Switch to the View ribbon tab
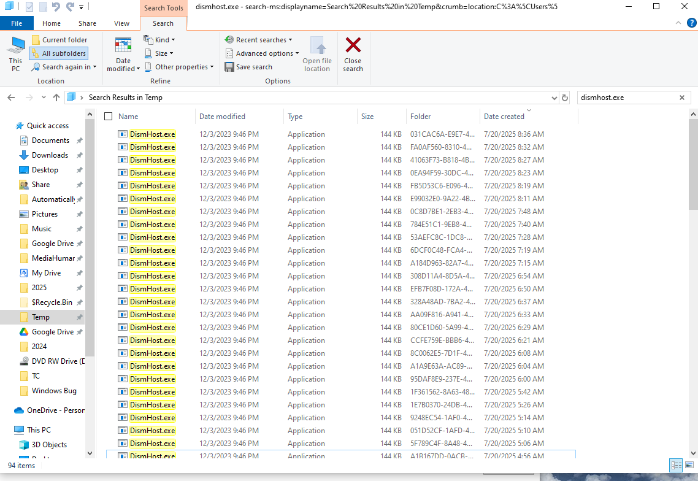 pos(121,23)
